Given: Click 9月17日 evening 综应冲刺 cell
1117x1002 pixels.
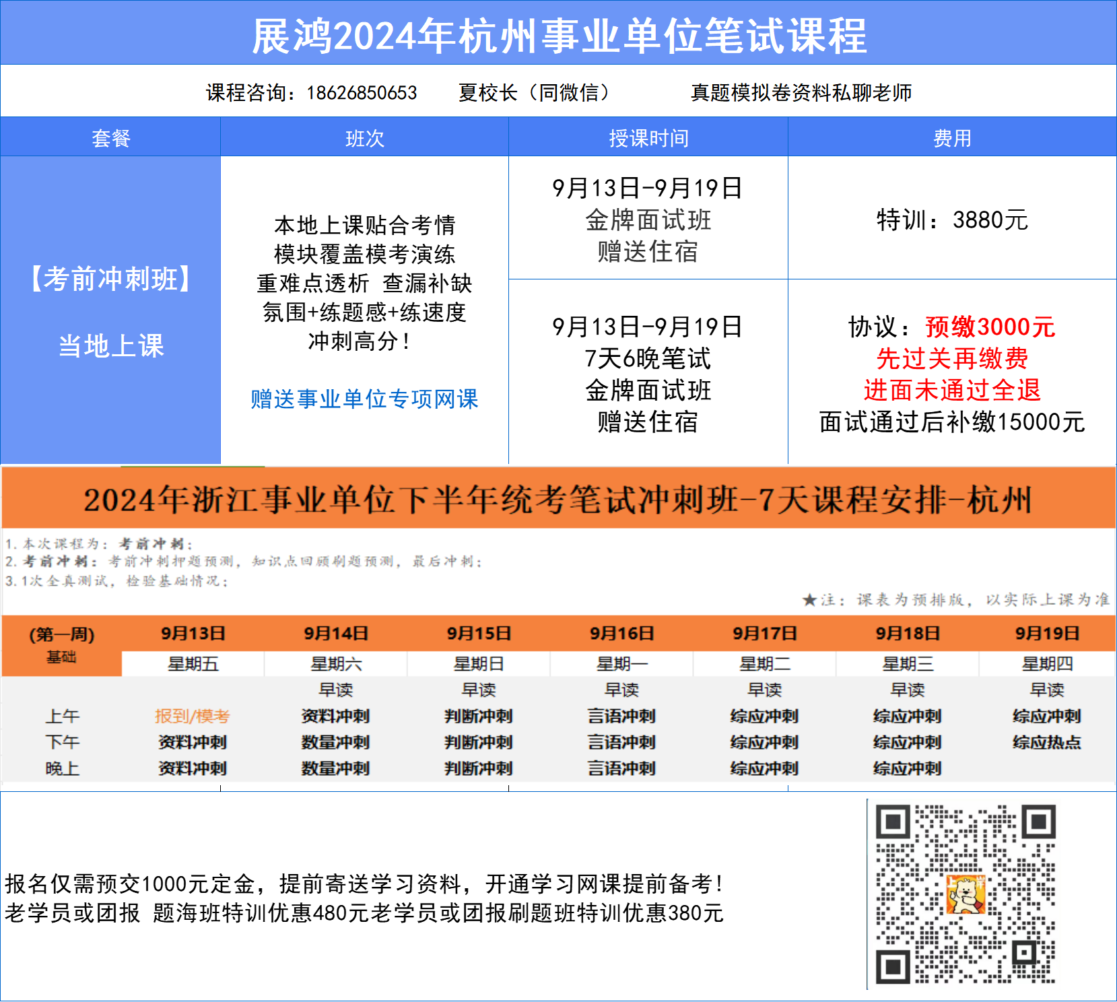Looking at the screenshot, I should pyautogui.click(x=765, y=768).
